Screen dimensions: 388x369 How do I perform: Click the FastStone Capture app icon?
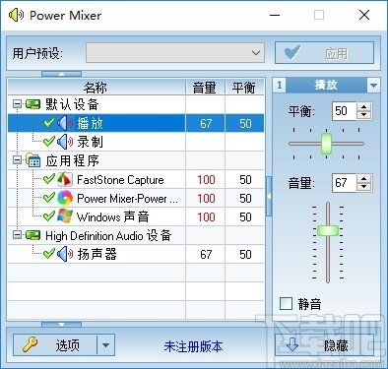pyautogui.click(x=65, y=179)
